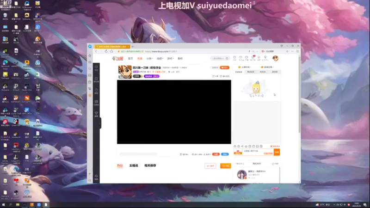Open the Microsoft Edge desktop shortcut
This screenshot has width=370, height=208.
coord(5,64)
